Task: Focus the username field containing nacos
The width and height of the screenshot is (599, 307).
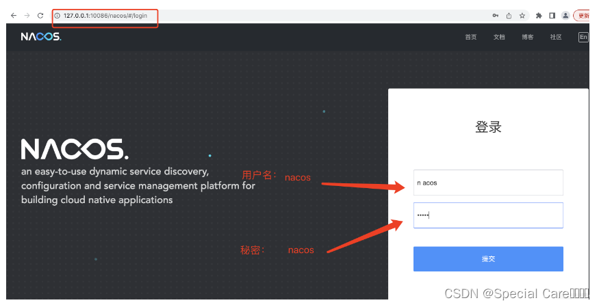Action: click(x=488, y=183)
